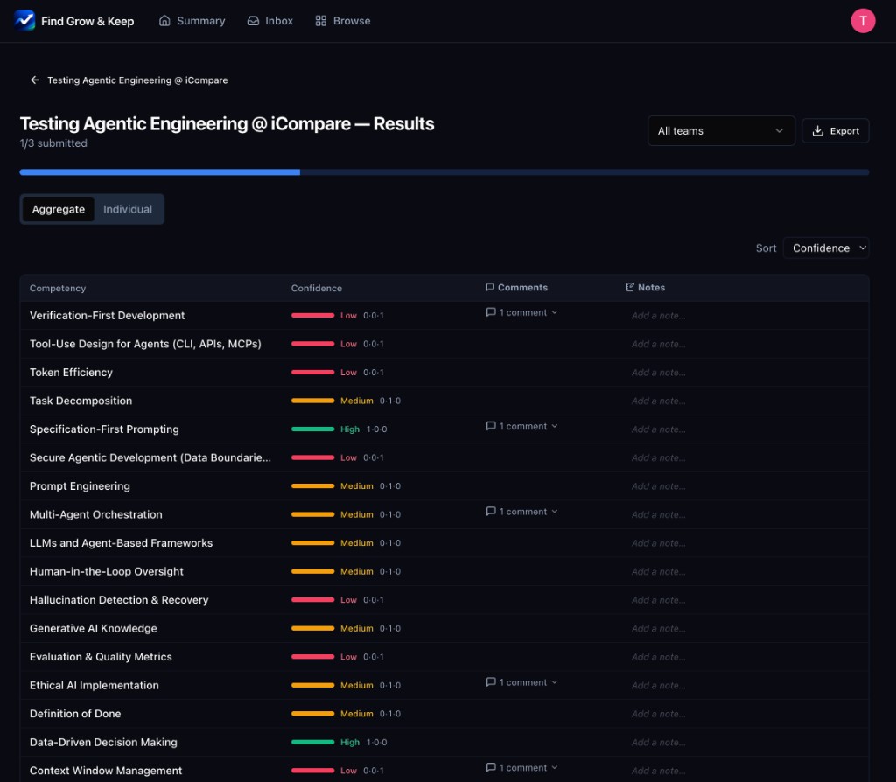The image size is (896, 782).
Task: Add a note for Data-Driven Decision Making
Action: tap(658, 742)
